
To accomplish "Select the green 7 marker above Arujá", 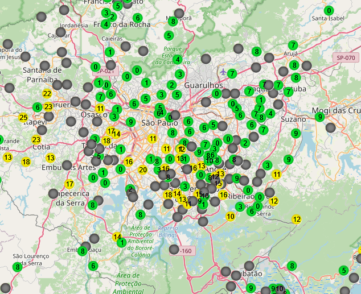I will click(x=293, y=45).
